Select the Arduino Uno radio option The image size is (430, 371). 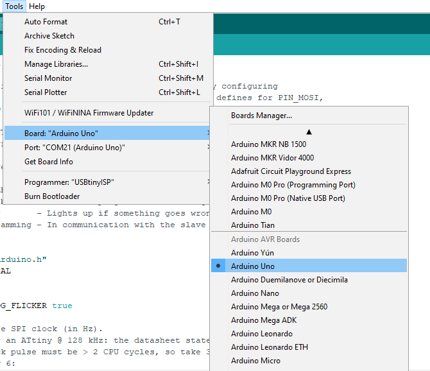click(253, 266)
